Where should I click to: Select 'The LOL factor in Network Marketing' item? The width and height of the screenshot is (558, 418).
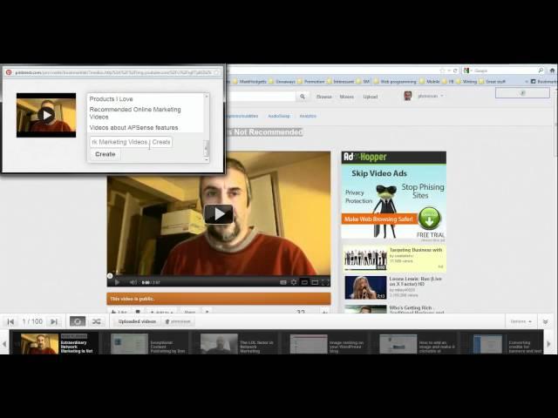[x=235, y=344]
